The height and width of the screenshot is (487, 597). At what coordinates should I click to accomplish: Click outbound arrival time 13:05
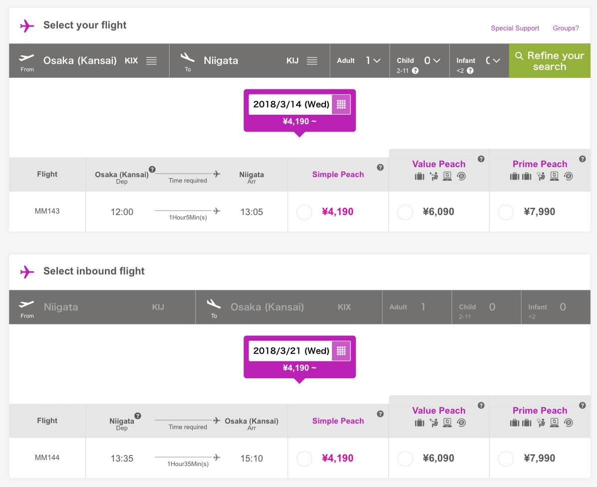pos(252,212)
